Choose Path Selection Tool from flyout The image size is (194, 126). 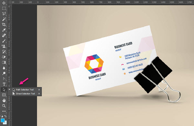pos(25,90)
